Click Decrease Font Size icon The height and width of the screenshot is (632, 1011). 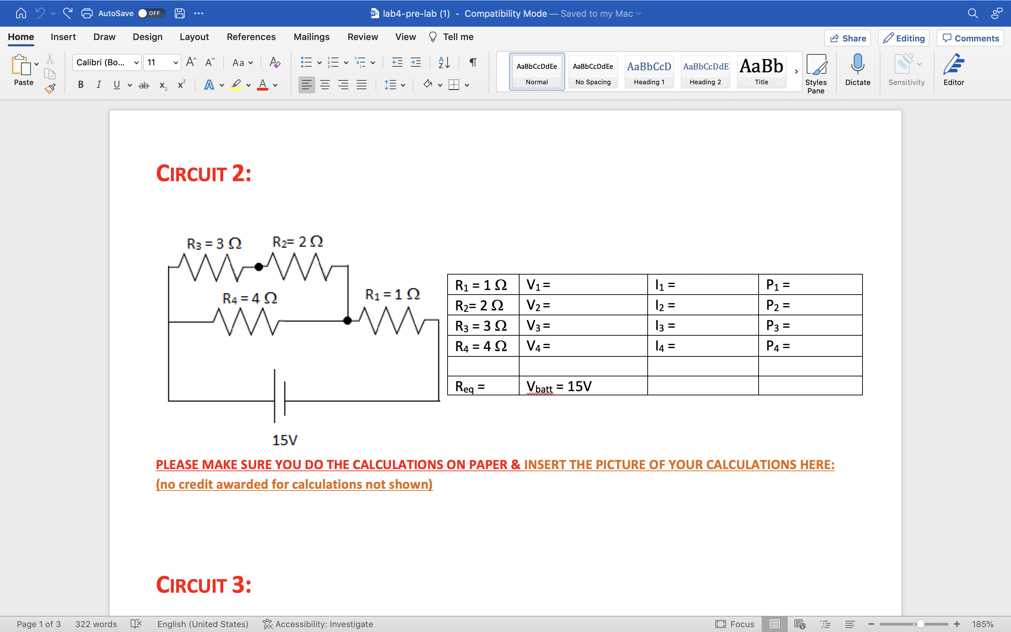[x=210, y=63]
